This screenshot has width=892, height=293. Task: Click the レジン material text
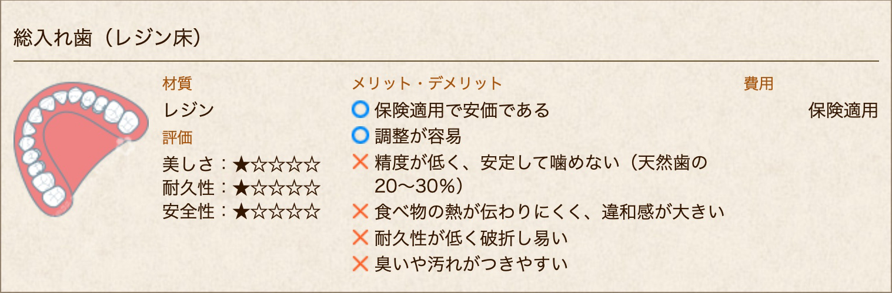coord(188,110)
